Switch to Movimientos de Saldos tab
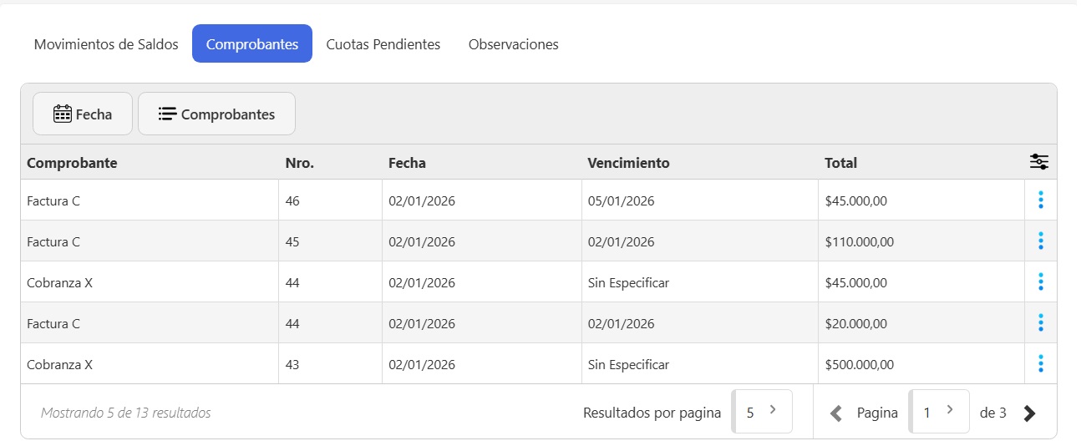1081x441 pixels. [x=106, y=44]
